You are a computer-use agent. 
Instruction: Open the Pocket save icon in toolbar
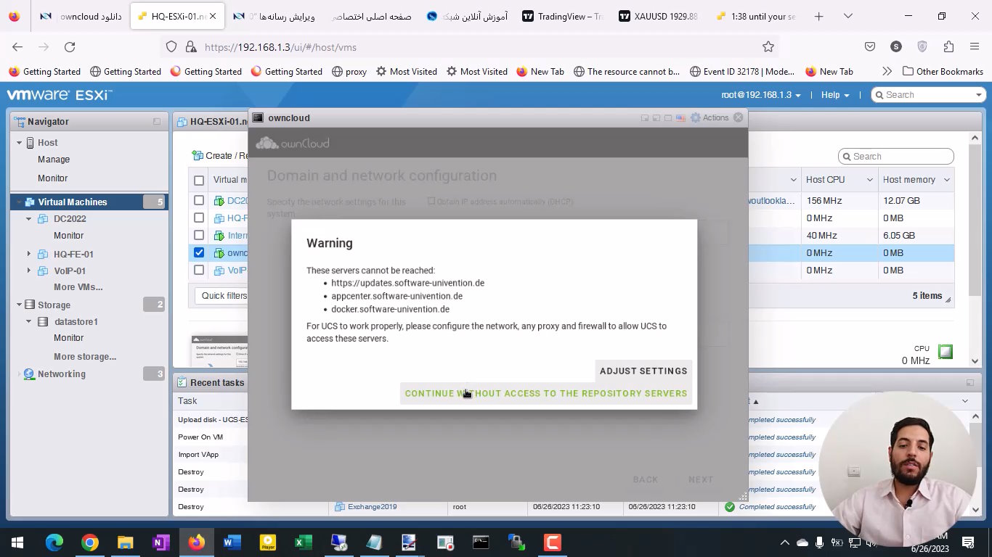[870, 46]
